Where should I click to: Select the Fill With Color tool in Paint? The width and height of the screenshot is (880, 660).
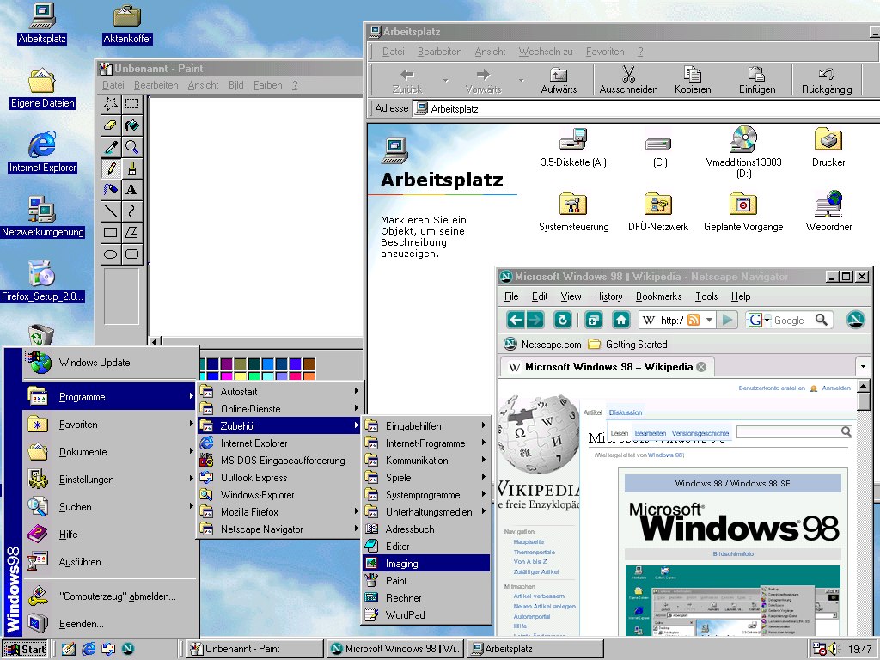[132, 125]
